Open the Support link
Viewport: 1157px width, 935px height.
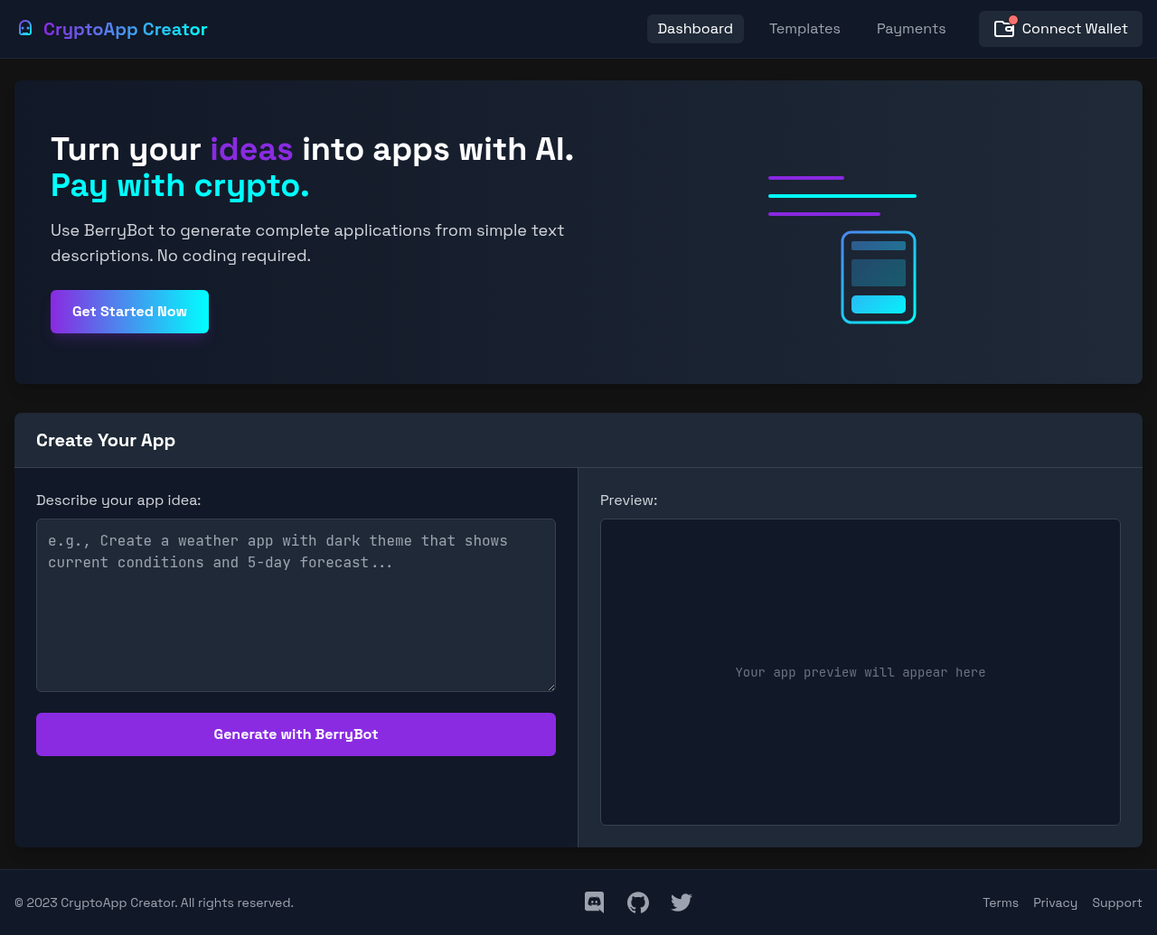pos(1116,902)
